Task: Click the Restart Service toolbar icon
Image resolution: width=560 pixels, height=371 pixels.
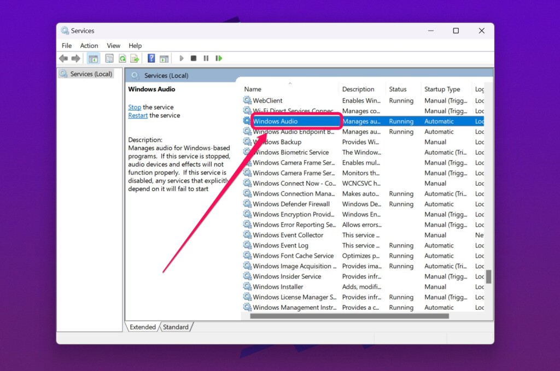Action: [219, 58]
